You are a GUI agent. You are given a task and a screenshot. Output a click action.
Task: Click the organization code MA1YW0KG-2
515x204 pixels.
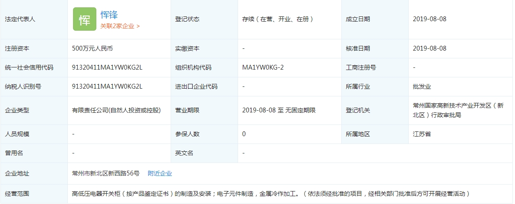263,67
